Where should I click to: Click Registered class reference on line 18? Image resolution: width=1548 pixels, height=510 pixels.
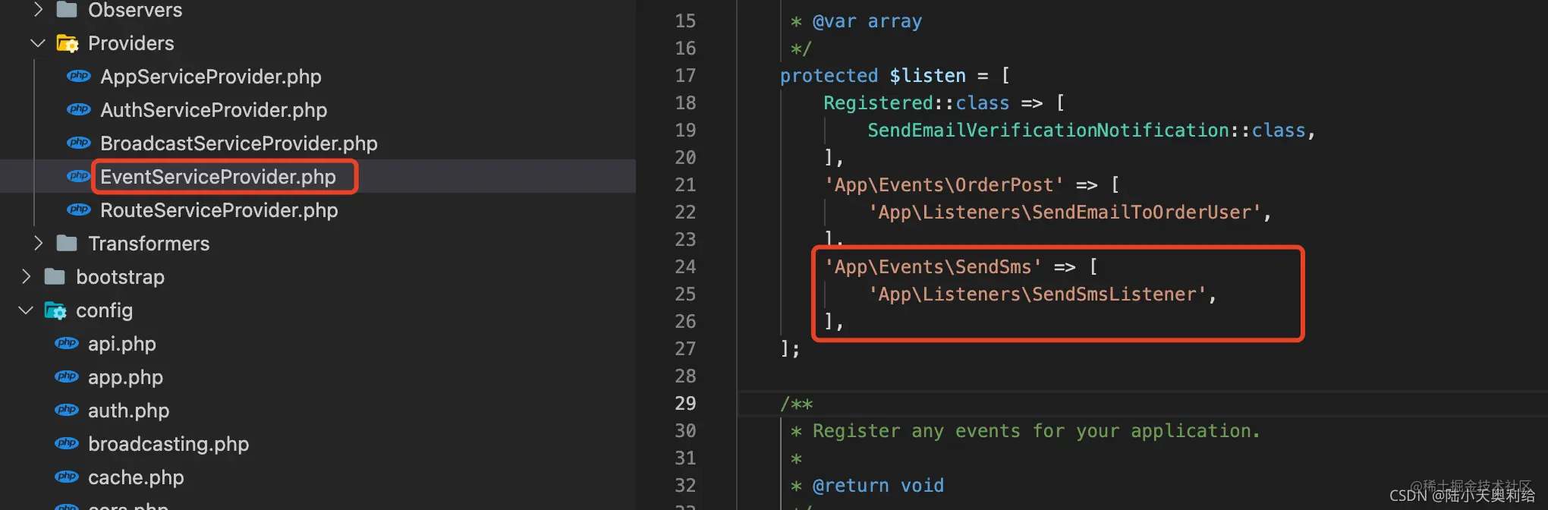click(x=878, y=103)
